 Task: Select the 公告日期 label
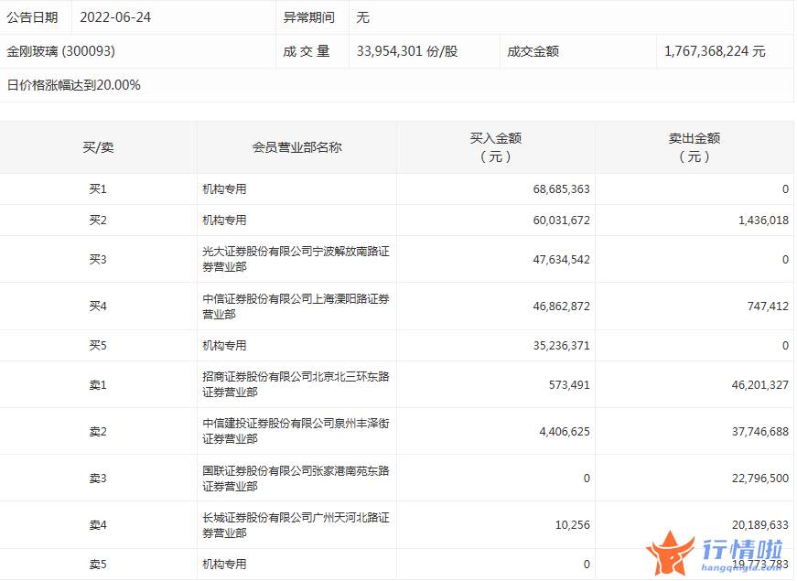tap(32, 17)
